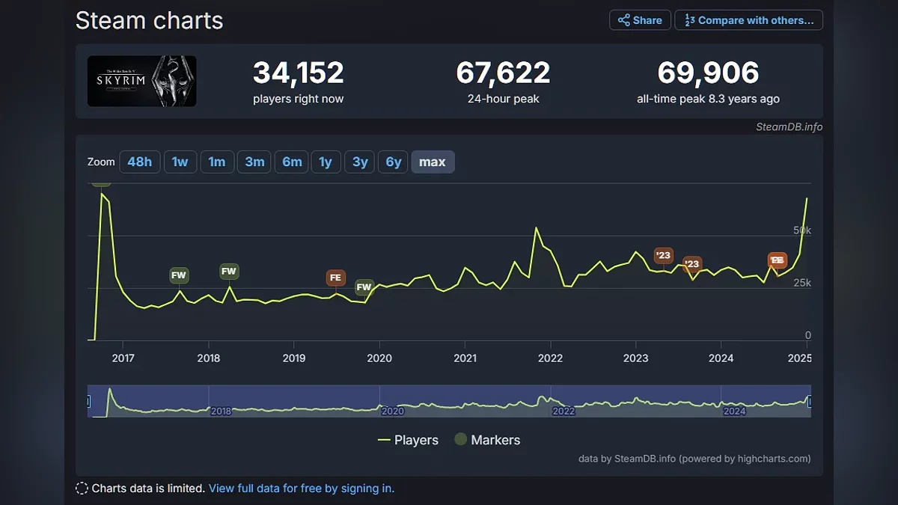The image size is (898, 505).
Task: Click the Share button icon
Action: click(624, 20)
